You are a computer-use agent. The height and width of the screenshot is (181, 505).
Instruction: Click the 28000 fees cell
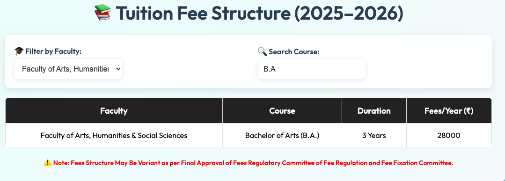point(449,135)
